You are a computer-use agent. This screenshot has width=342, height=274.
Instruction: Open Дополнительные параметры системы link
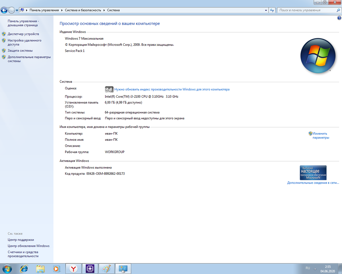(x=29, y=59)
